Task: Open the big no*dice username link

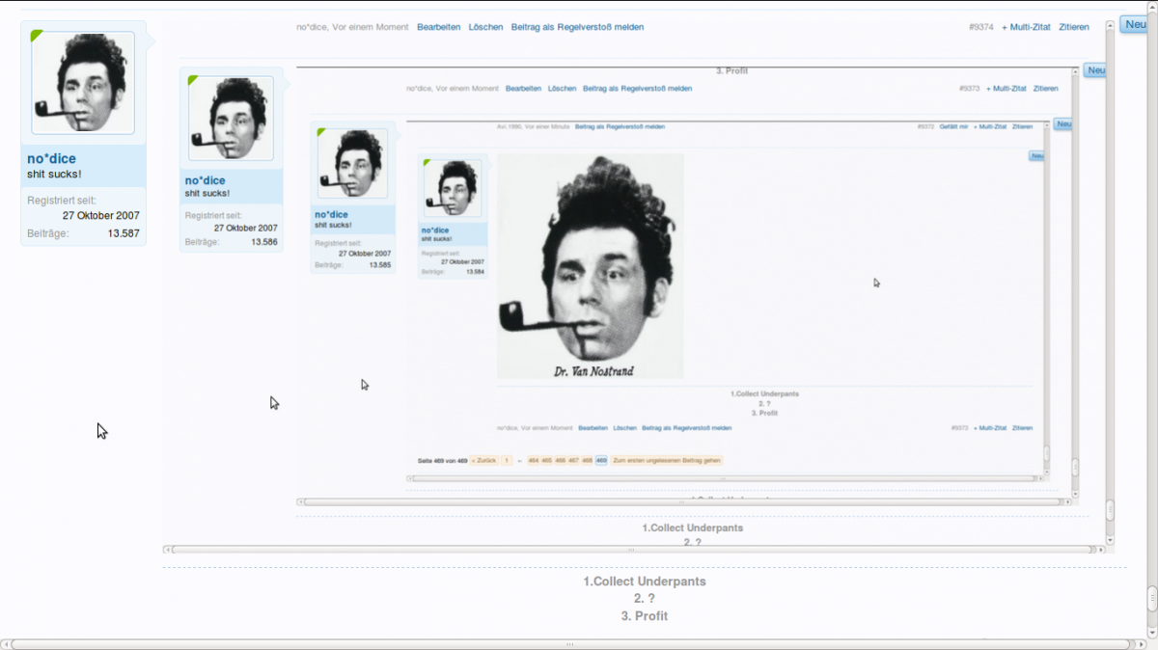Action: click(x=51, y=159)
